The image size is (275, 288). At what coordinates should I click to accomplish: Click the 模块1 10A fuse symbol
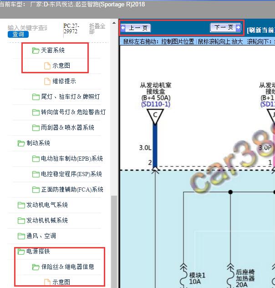(183, 276)
